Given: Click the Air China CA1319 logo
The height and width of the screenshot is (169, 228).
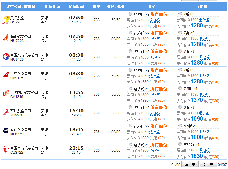Looking at the screenshot, I should point(6,94).
